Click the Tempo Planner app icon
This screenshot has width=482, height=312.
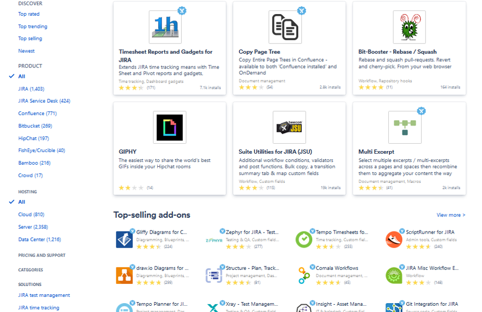coord(124,308)
